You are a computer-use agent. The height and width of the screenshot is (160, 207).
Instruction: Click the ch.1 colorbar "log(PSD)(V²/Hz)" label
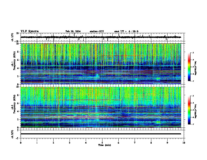pyautogui.click(x=195, y=68)
